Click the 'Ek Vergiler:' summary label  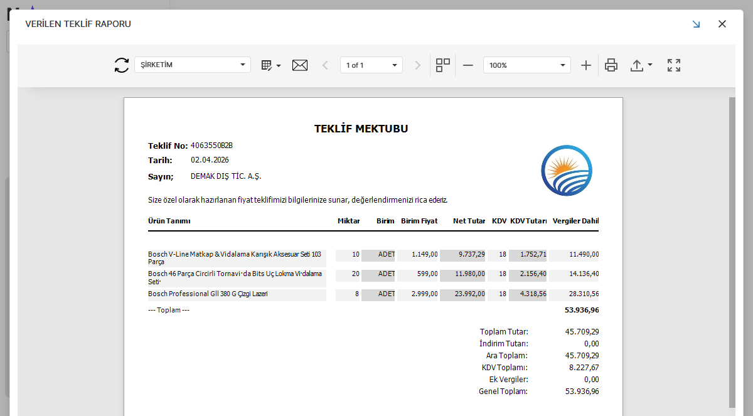coord(508,380)
